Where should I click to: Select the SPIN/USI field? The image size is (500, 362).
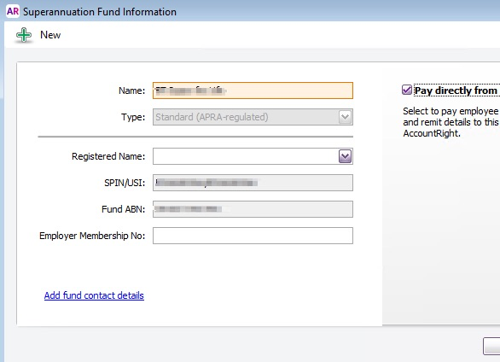click(253, 183)
